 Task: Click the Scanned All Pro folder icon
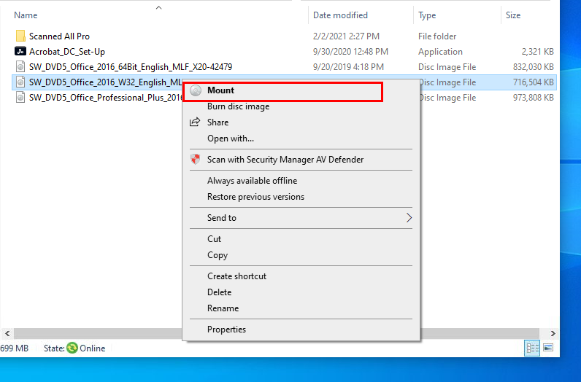click(20, 36)
